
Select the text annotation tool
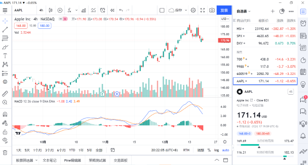tap(5, 56)
